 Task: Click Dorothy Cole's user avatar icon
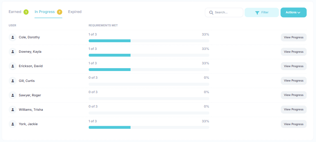tap(13, 37)
